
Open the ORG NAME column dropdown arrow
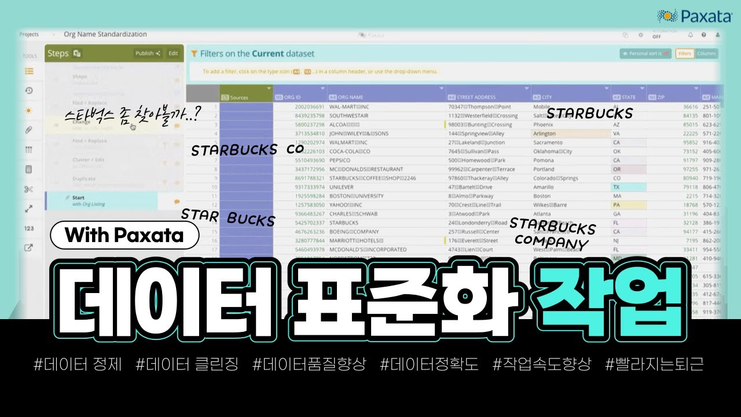[x=441, y=89]
